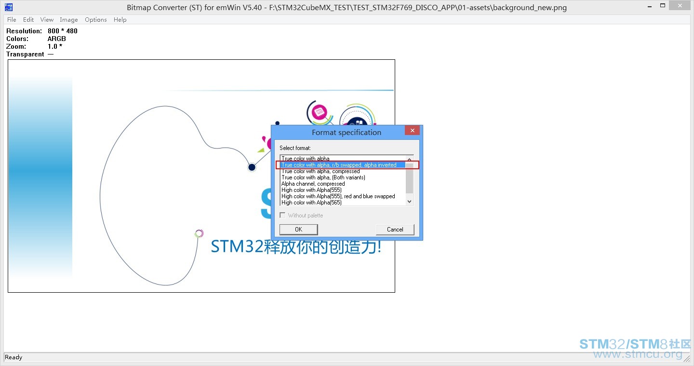Open the Edit menu
694x366 pixels.
click(28, 20)
